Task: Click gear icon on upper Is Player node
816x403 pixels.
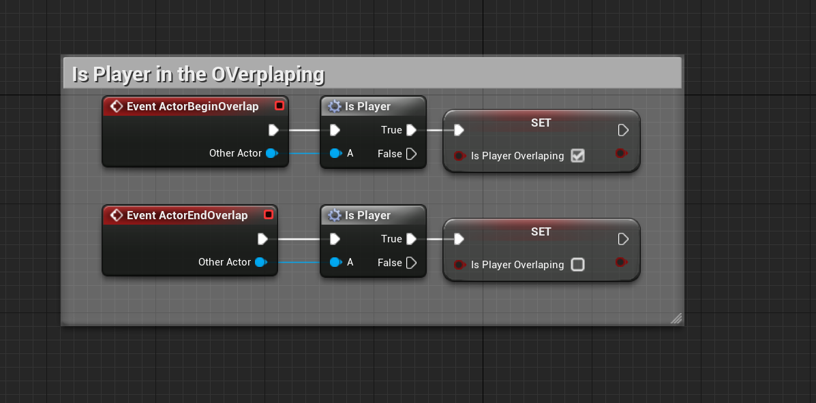Action: [x=335, y=107]
